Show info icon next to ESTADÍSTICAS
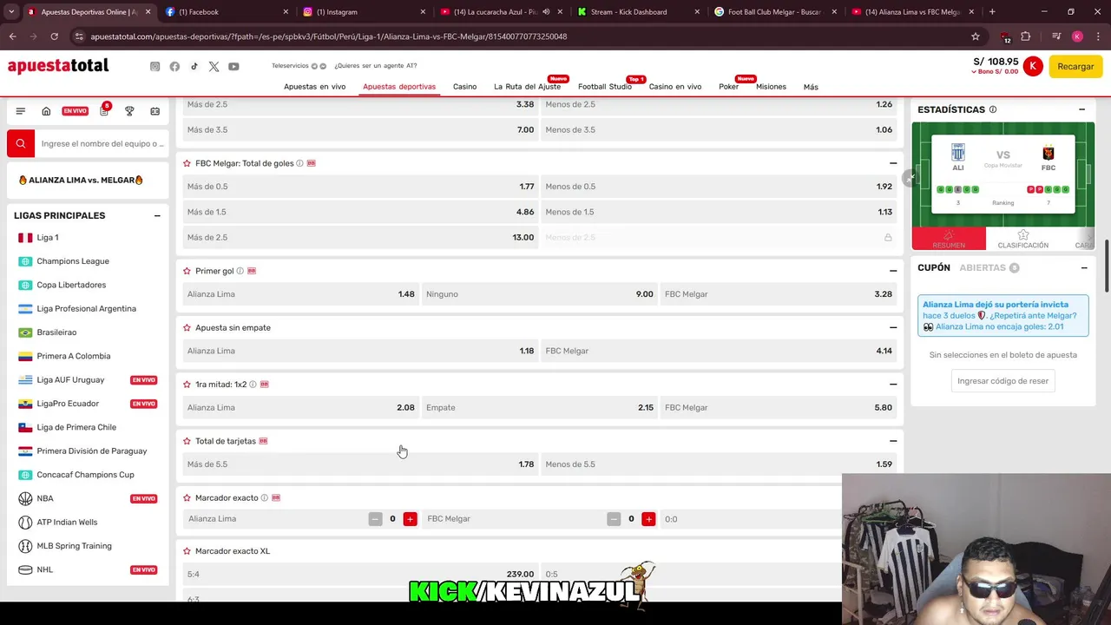 point(993,109)
